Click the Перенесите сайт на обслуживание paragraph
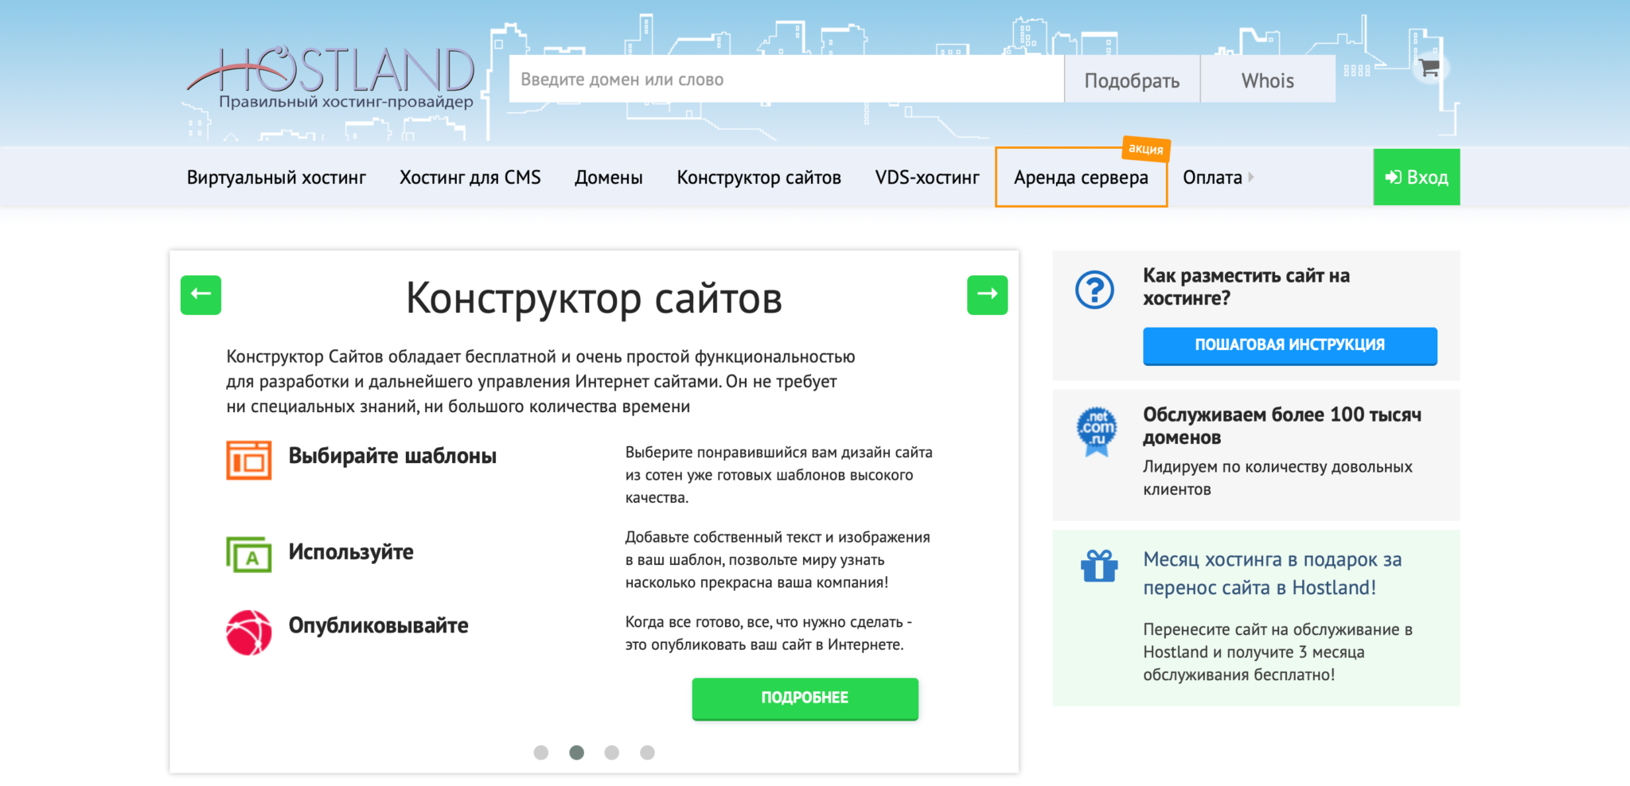The height and width of the screenshot is (786, 1630). pyautogui.click(x=1277, y=652)
